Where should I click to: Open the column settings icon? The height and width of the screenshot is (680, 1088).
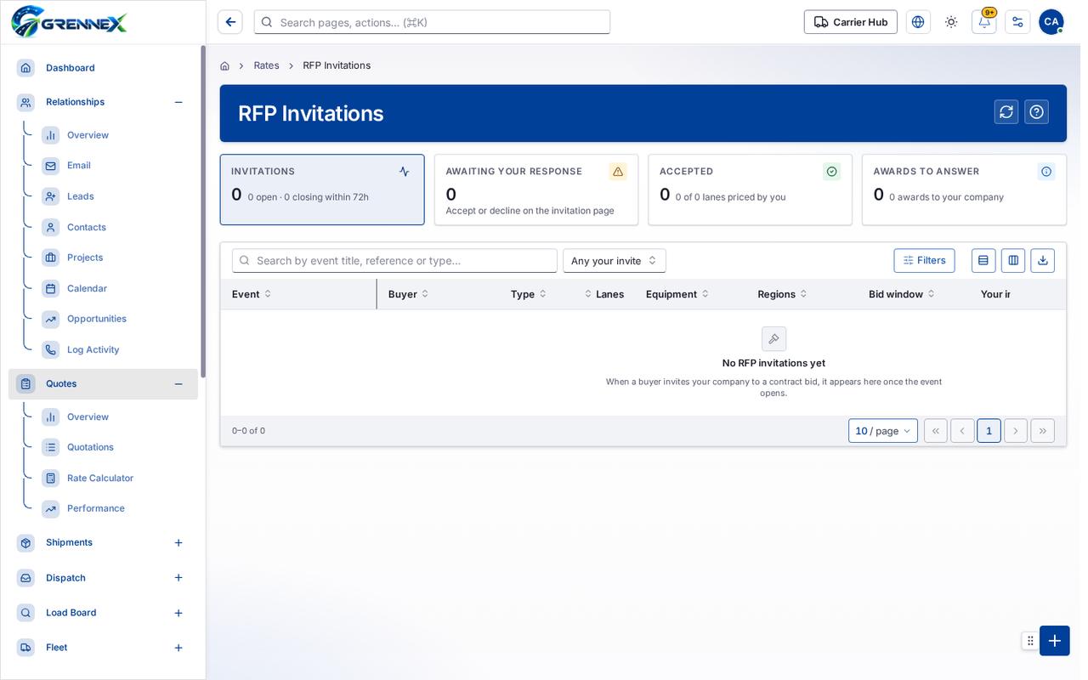(1013, 261)
